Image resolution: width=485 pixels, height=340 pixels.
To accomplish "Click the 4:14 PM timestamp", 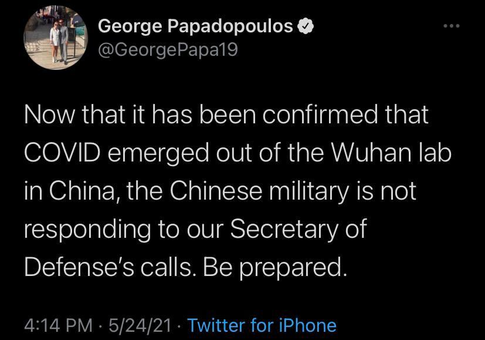I will 58,325.
